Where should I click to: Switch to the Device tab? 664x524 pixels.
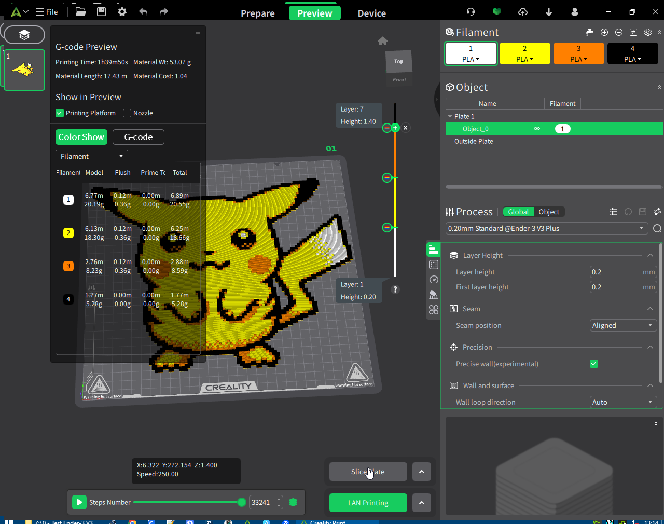click(372, 13)
